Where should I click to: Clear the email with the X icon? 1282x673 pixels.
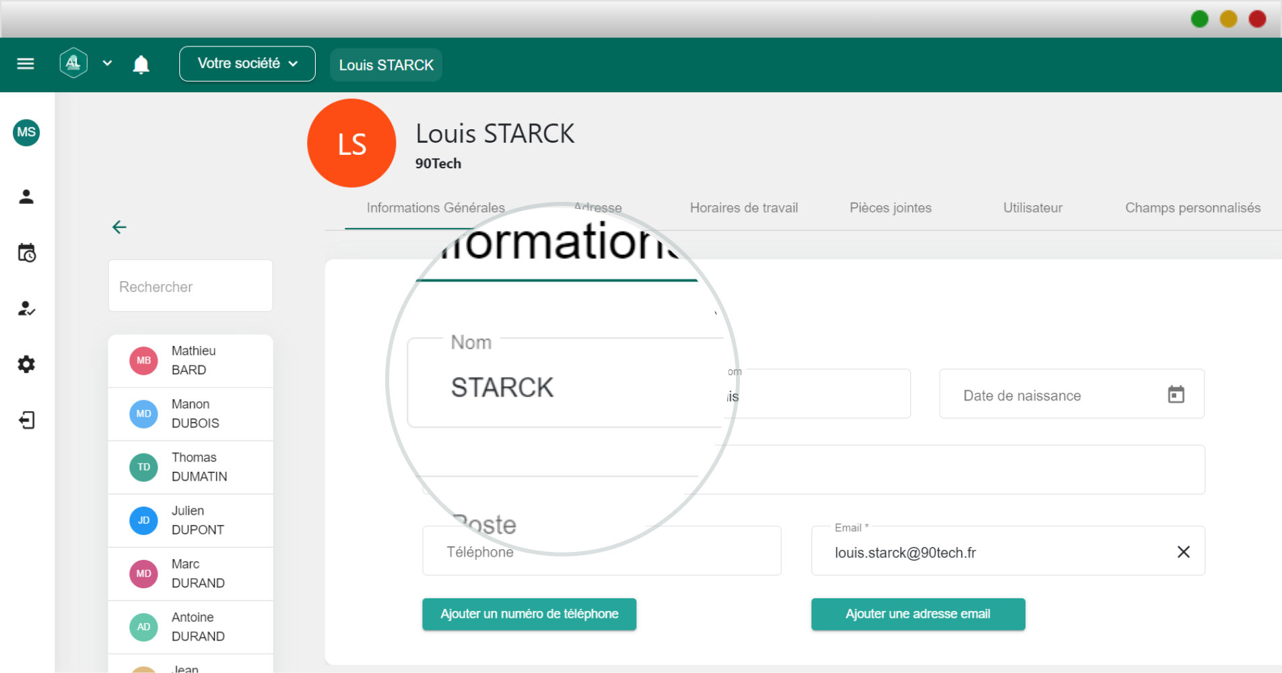click(1183, 552)
